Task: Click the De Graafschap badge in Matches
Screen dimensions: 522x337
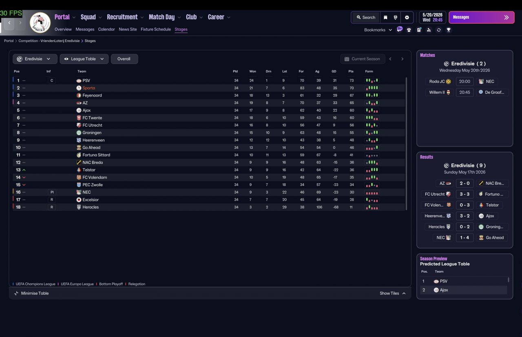Action: [x=481, y=93]
